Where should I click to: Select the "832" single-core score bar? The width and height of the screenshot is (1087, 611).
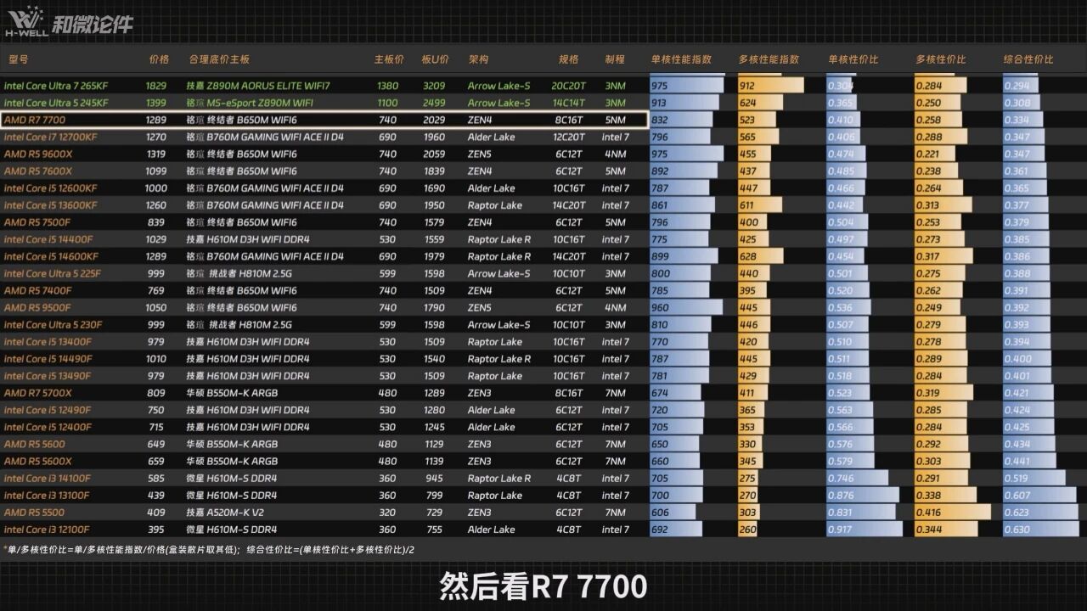pyautogui.click(x=683, y=120)
